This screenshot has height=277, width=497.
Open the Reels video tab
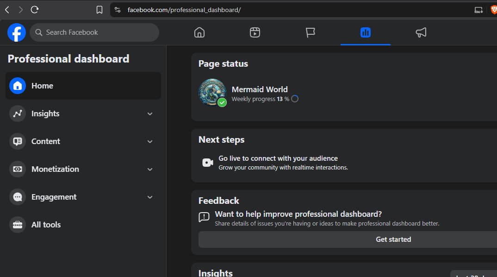[x=255, y=32]
